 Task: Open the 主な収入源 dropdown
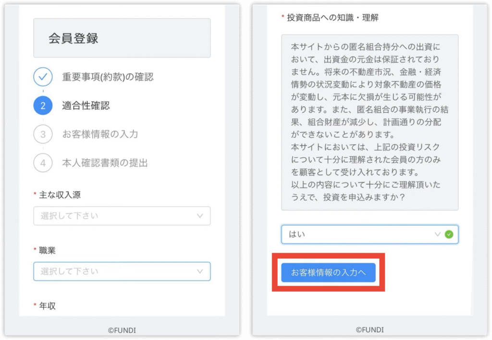point(122,216)
